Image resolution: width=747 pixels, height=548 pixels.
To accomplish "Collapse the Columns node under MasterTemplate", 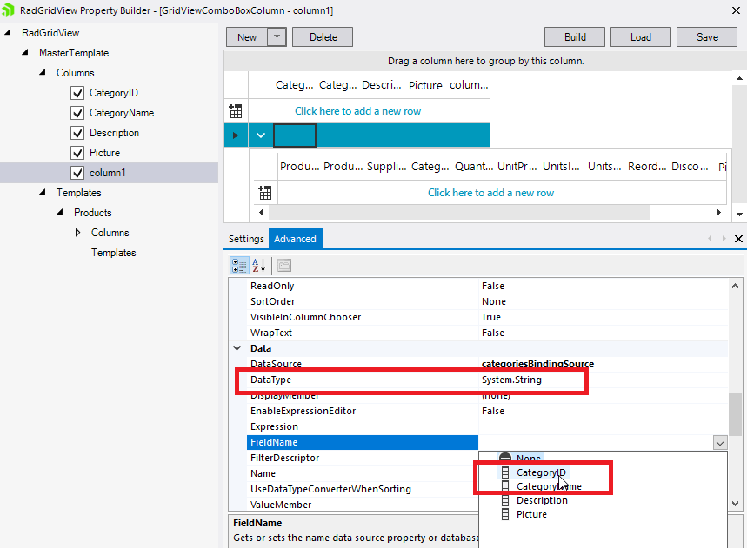I will tap(43, 72).
